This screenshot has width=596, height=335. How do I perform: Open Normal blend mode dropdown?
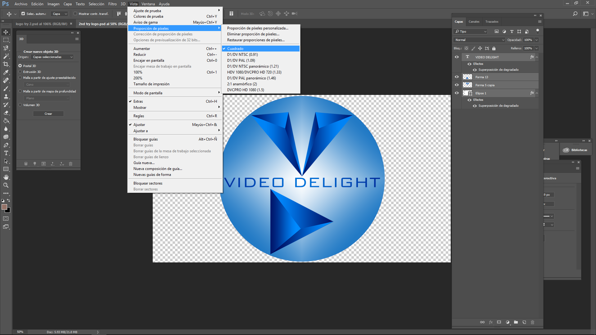click(480, 40)
